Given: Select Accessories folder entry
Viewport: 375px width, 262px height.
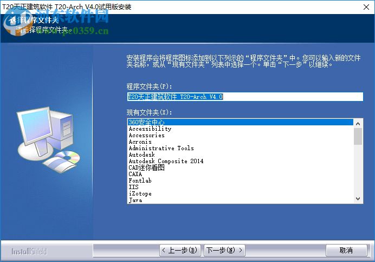Looking at the screenshot, I should (241, 135).
